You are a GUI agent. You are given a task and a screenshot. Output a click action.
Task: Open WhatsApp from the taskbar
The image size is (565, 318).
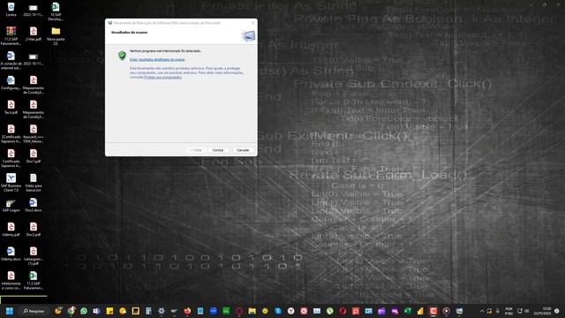[84, 311]
